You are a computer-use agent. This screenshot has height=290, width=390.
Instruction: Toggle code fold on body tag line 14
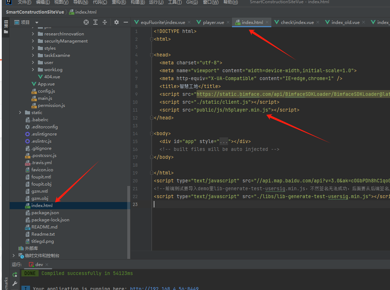pyautogui.click(x=152, y=134)
